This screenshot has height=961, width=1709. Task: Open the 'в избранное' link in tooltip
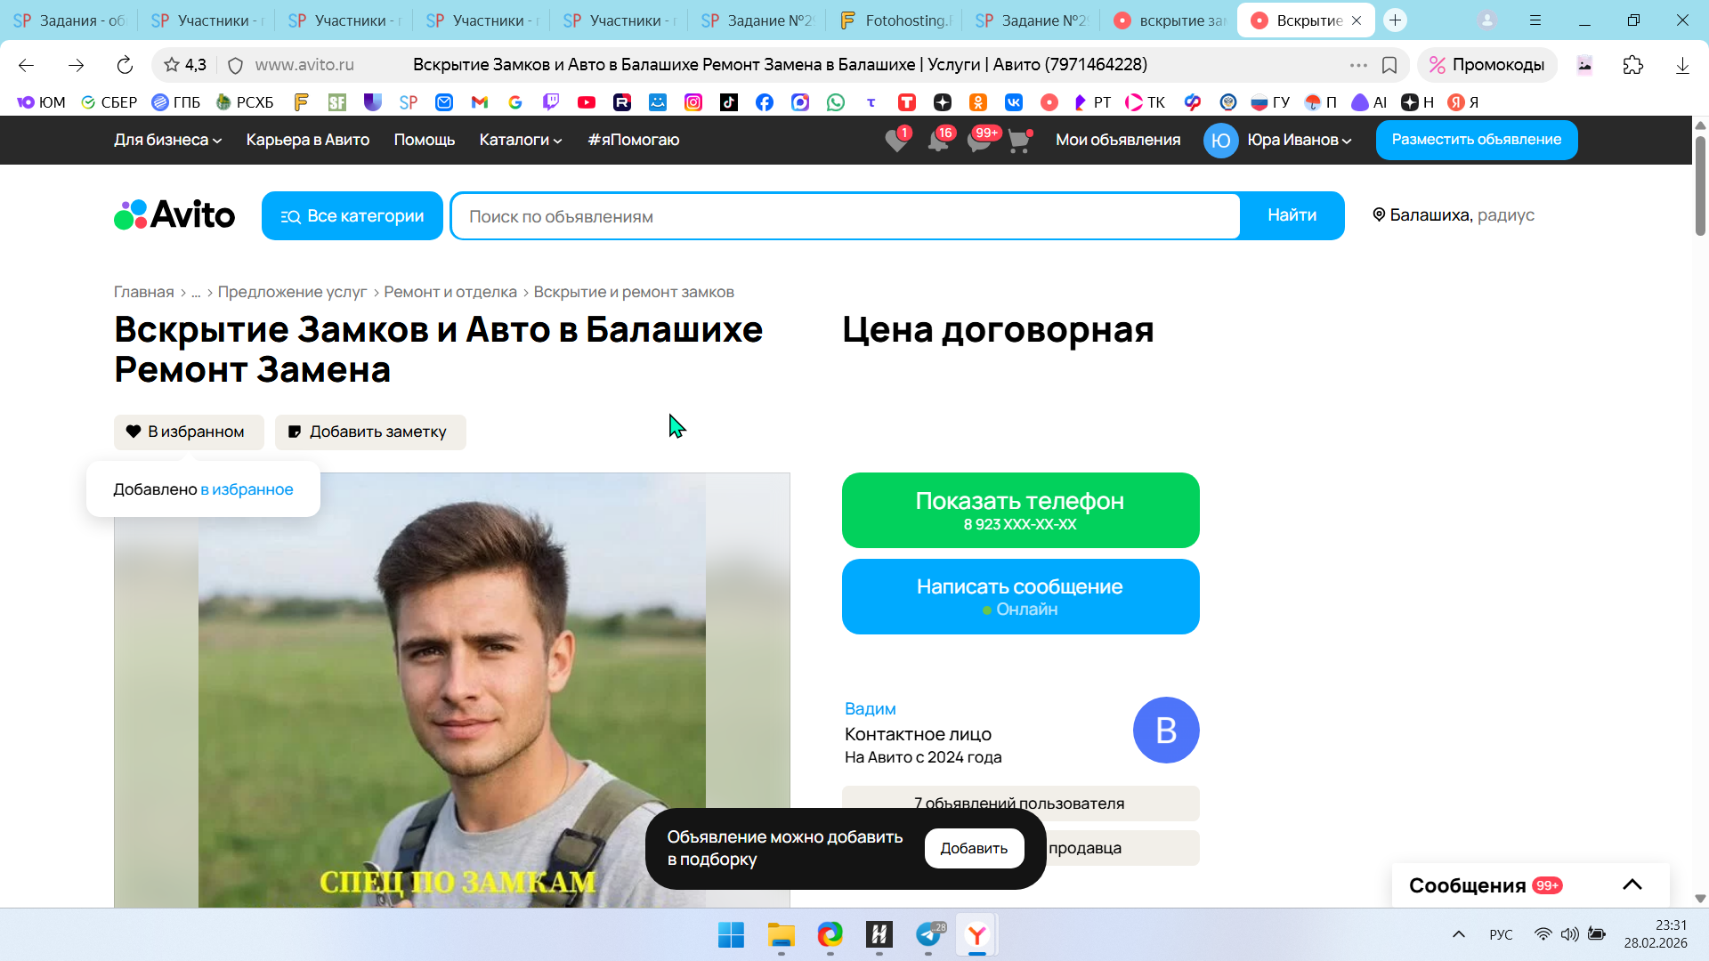click(x=247, y=489)
